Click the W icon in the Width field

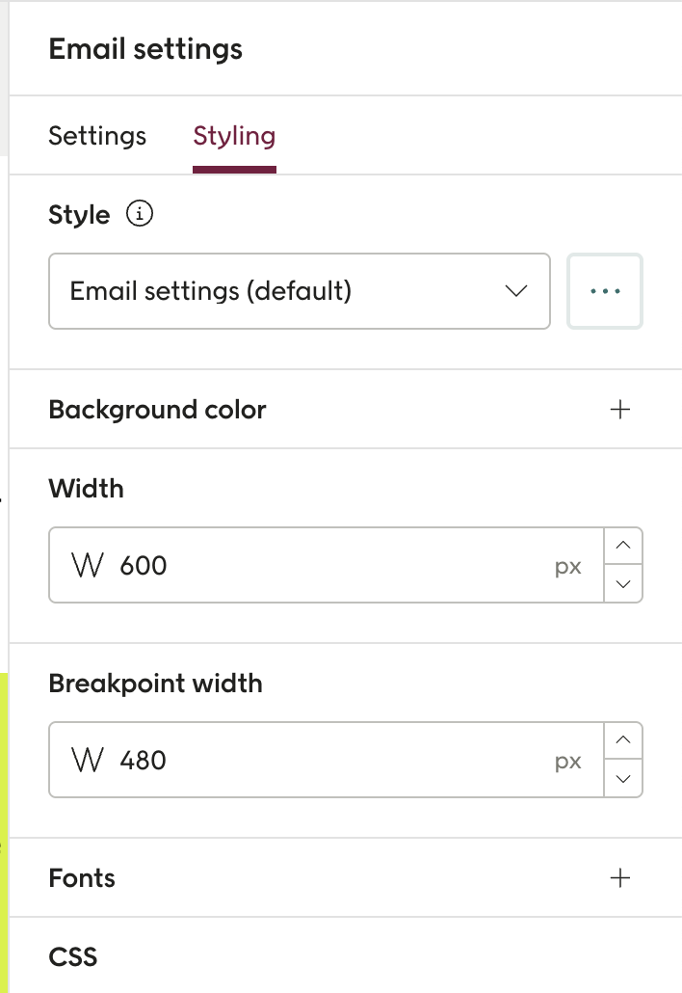click(x=88, y=565)
